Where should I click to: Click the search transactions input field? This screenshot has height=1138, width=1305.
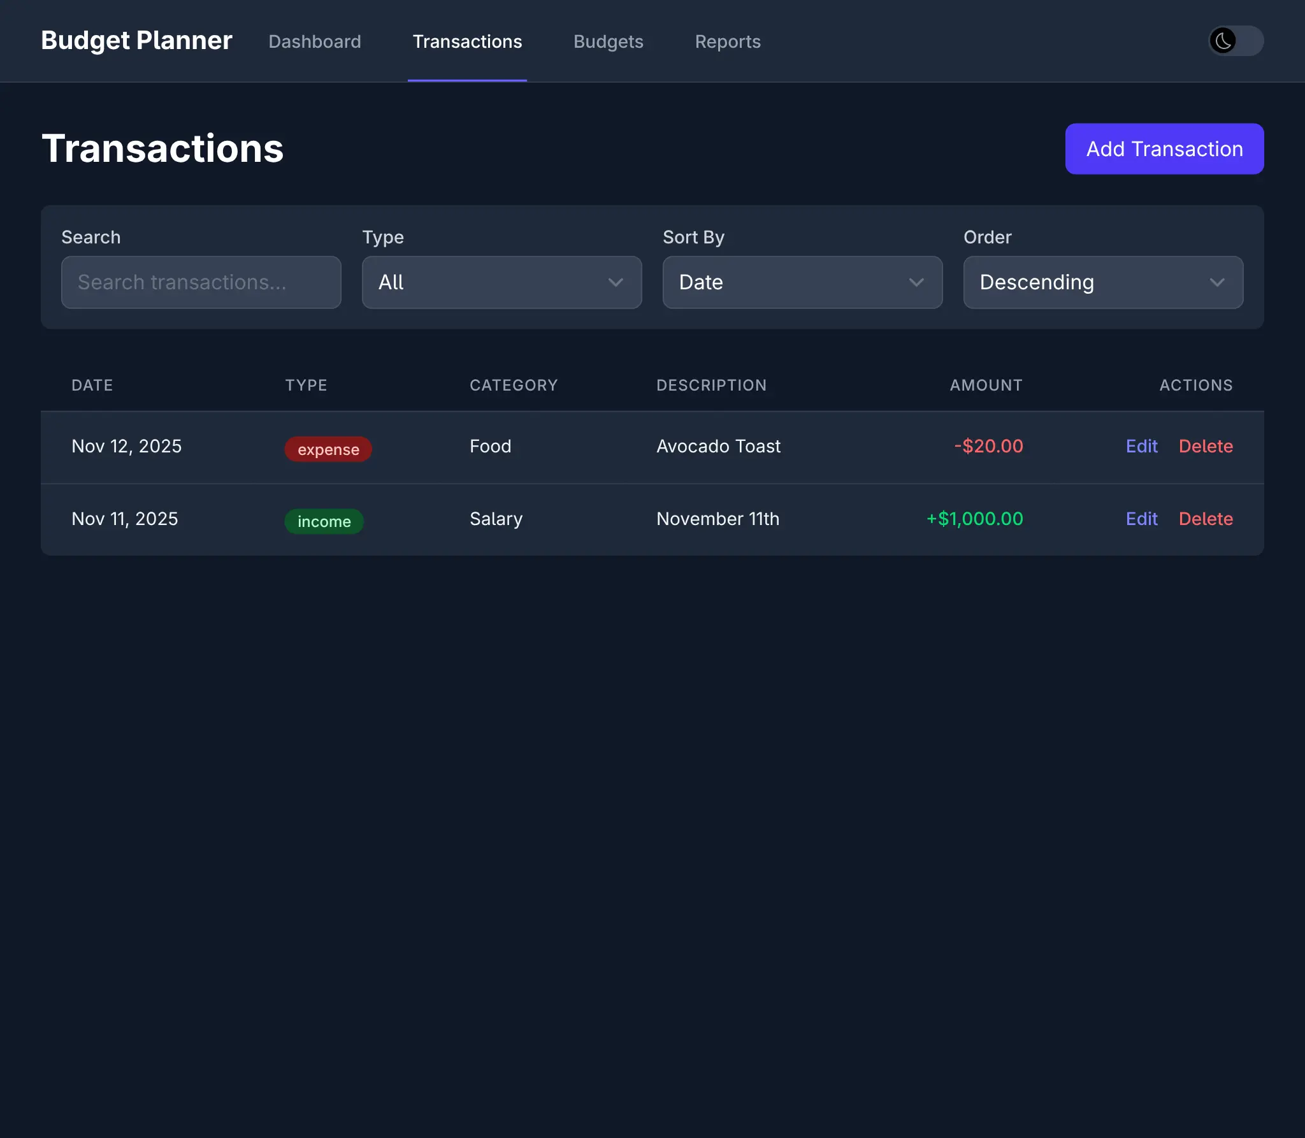(201, 282)
